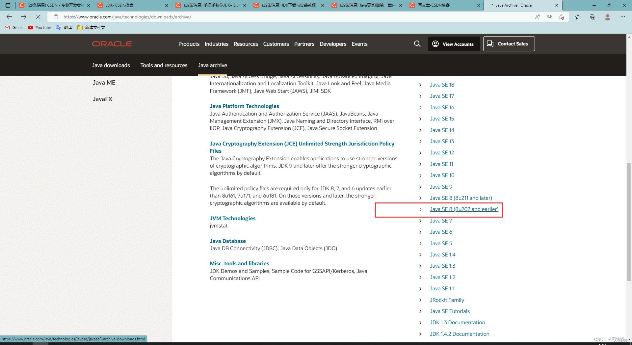This screenshot has width=632, height=345.
Task: Open the Developers menu
Action: click(x=333, y=44)
